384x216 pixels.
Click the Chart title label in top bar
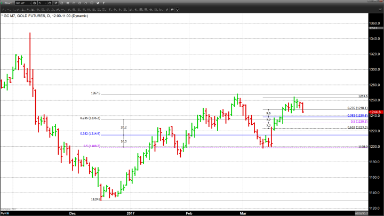pyautogui.click(x=7, y=3)
